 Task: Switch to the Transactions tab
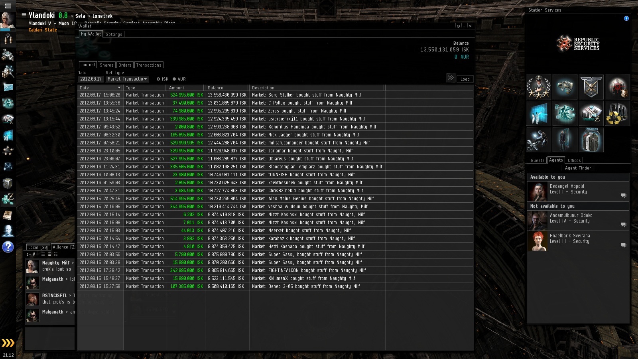[x=149, y=65]
